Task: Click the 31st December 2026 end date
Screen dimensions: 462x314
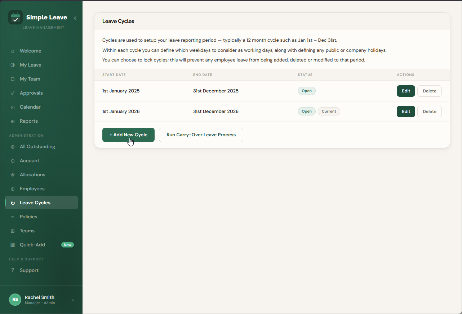Action: (x=216, y=112)
